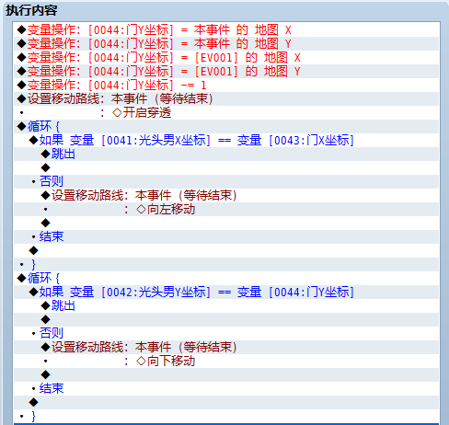The width and height of the screenshot is (449, 425).
Task: Select the 门Y坐标 -= 1 command line
Action: coord(226,86)
